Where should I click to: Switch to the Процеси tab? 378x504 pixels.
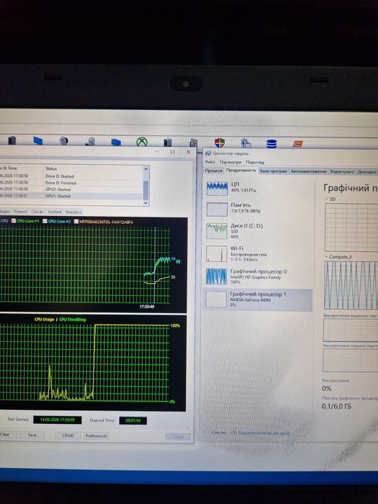214,171
